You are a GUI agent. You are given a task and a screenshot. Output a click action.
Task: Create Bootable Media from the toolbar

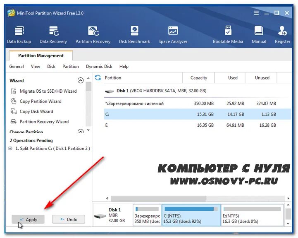click(x=228, y=35)
